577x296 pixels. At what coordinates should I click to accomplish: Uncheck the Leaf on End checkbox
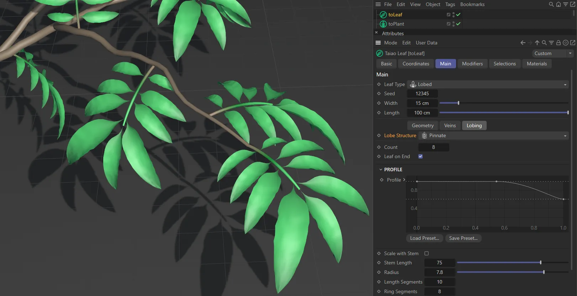pos(420,156)
